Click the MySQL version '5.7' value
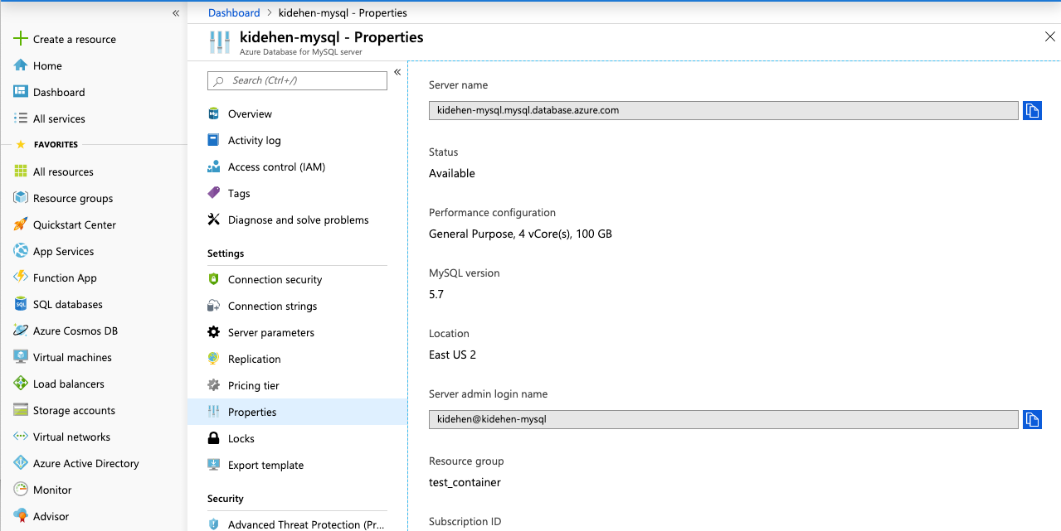Viewport: 1061px width, 531px height. [436, 294]
